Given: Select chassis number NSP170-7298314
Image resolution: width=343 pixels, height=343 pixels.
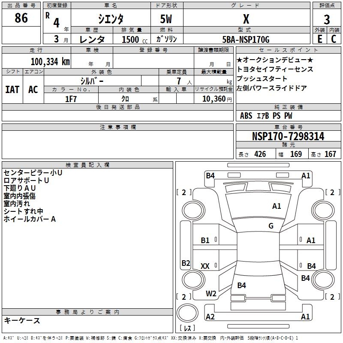Looking at the screenshot, I should [x=288, y=136].
